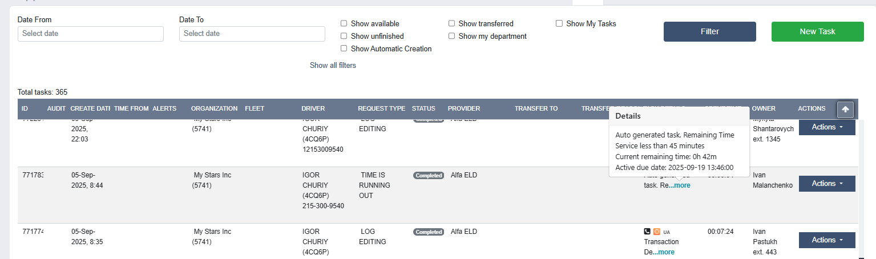
Task: Enable the Show available checkbox
Action: (x=344, y=23)
